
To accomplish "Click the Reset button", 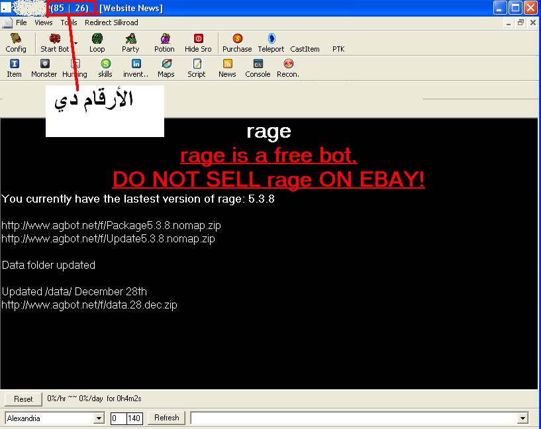I will 23,399.
